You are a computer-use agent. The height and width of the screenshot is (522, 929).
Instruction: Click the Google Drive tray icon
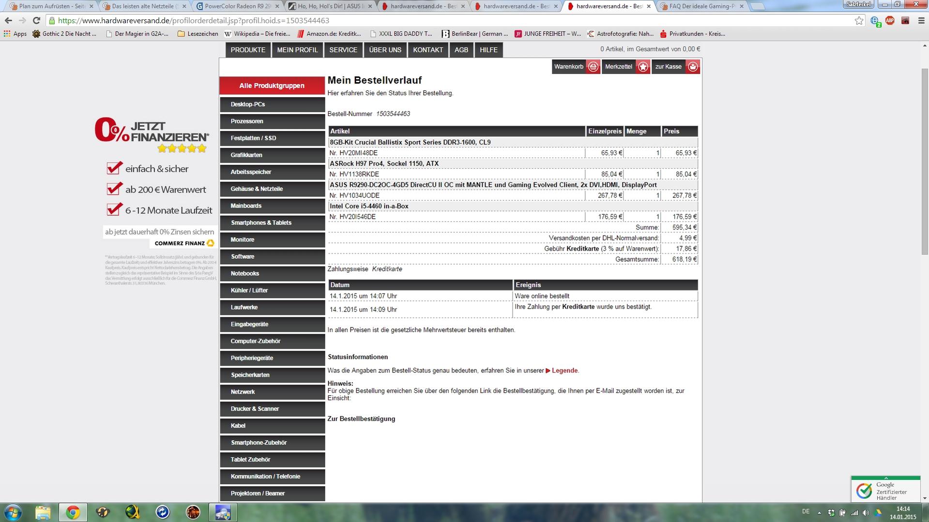point(878,512)
